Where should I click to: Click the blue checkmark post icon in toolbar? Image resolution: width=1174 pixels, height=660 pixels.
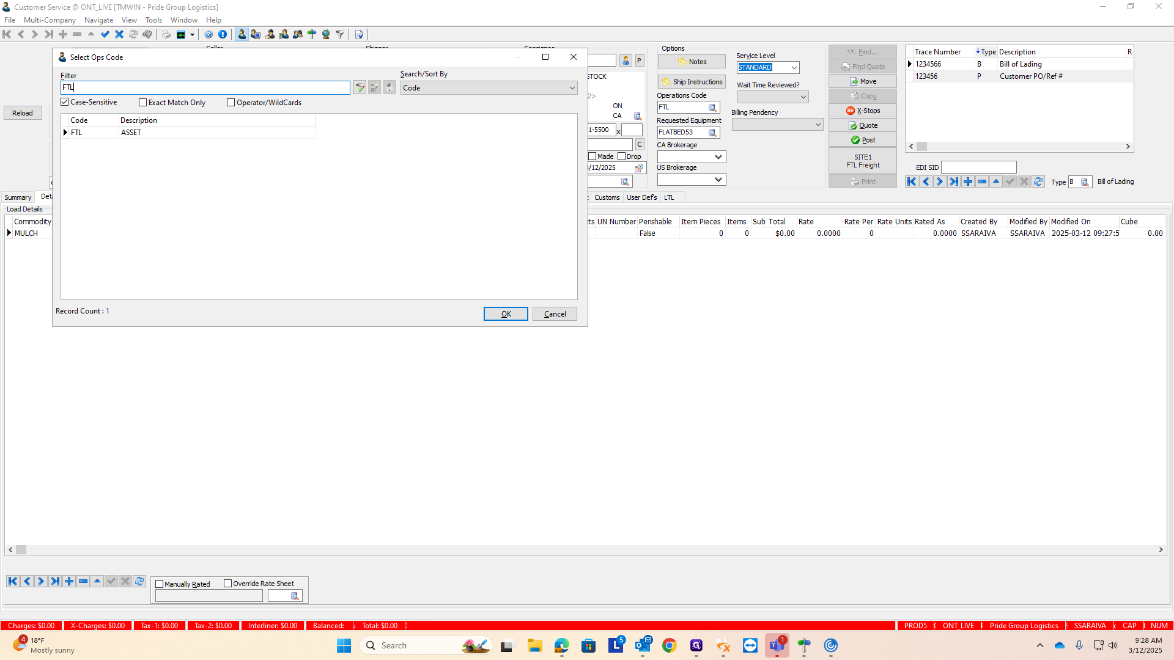coord(105,34)
